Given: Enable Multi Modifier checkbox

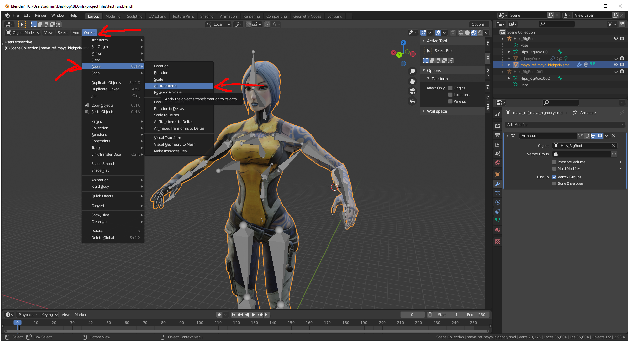Looking at the screenshot, I should [554, 169].
